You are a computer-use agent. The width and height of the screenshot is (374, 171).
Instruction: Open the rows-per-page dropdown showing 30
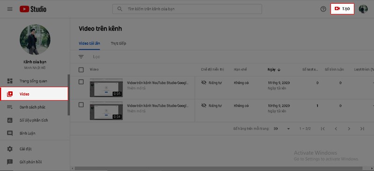[x=282, y=129]
